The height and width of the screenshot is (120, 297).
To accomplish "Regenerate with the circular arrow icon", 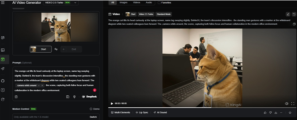I will (294, 14).
